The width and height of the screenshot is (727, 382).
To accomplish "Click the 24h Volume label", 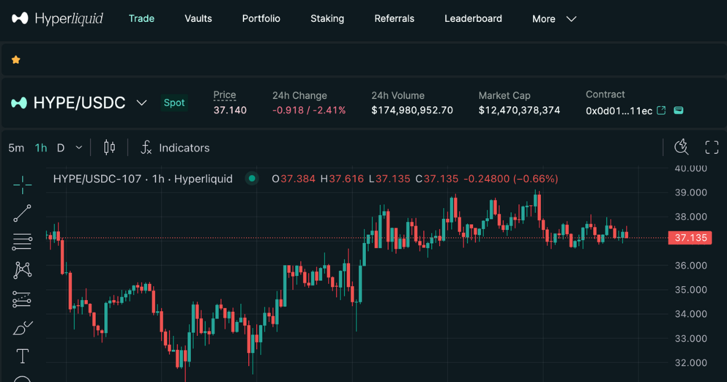I will [x=398, y=95].
